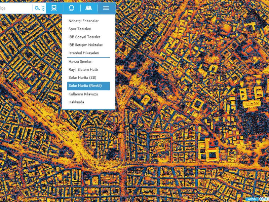This screenshot has width=269, height=202.
Task: Enable Raylı Sistem Hattı layer
Action: (x=83, y=70)
